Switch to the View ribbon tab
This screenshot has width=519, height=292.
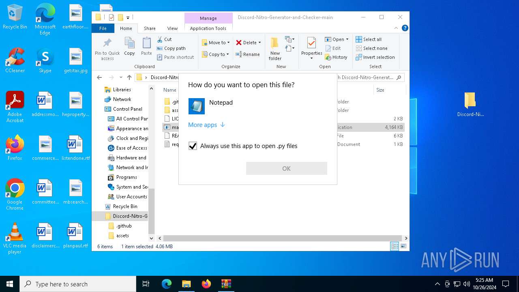coord(172,28)
